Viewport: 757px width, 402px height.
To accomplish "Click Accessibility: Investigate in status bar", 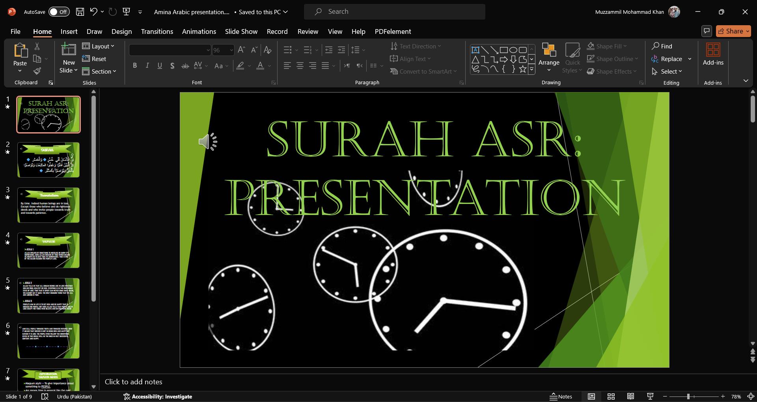I will tap(158, 396).
